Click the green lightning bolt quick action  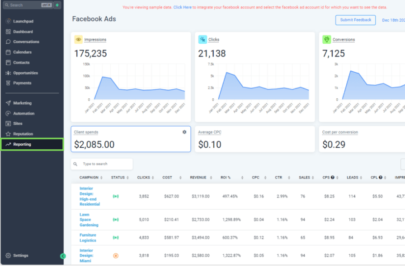coord(57,5)
